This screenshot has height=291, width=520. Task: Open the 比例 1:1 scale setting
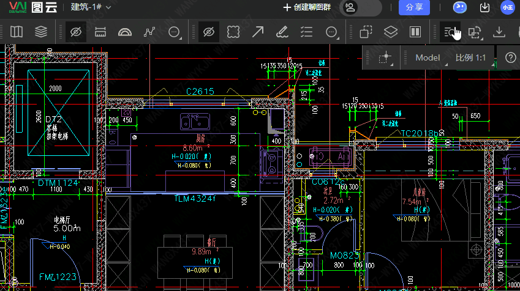[470, 57]
